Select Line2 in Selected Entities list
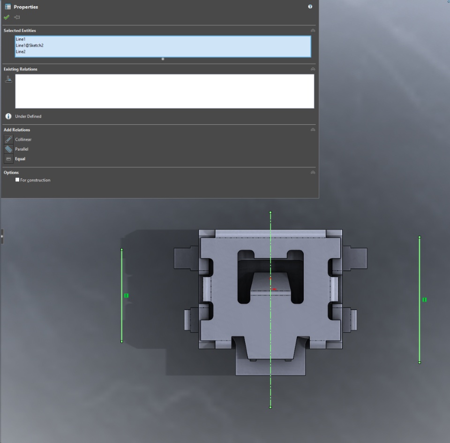The image size is (450, 443). pos(20,52)
